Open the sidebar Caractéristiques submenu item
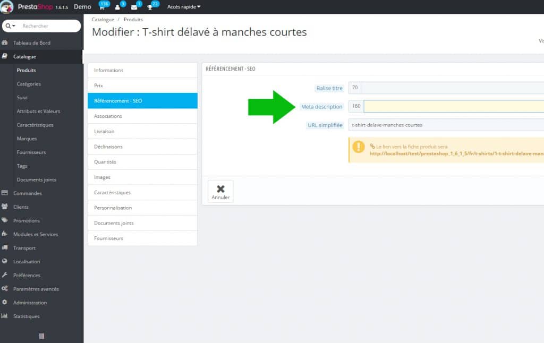Viewport: 544px width, 343px height. click(35, 125)
